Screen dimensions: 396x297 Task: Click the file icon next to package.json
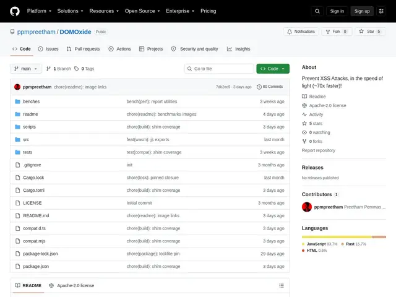click(x=17, y=266)
